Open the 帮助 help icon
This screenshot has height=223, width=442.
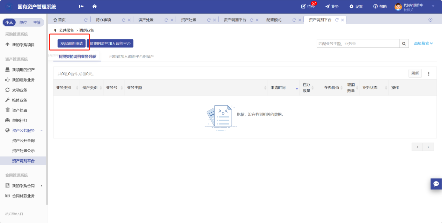[x=380, y=7]
